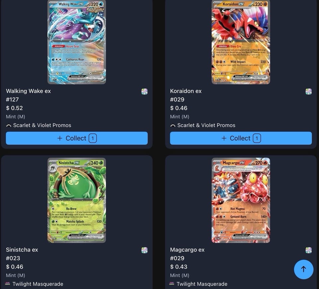
Task: Open Twilight Masquerade set link under Sinistcha ex
Action: tap(38, 284)
